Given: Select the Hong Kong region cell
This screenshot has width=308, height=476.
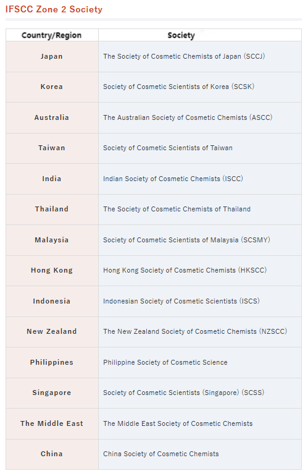Looking at the screenshot, I should pos(52,271).
